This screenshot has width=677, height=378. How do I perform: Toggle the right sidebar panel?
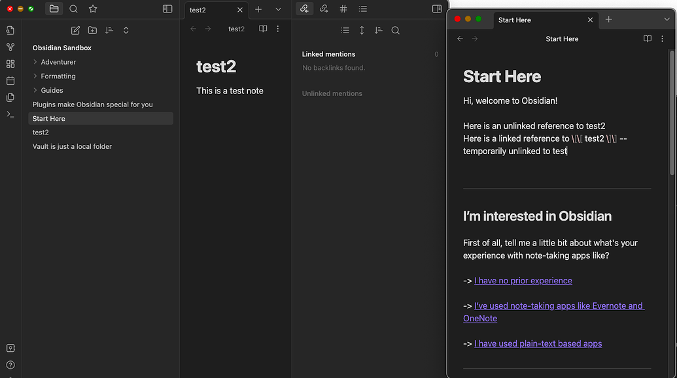coord(437,9)
